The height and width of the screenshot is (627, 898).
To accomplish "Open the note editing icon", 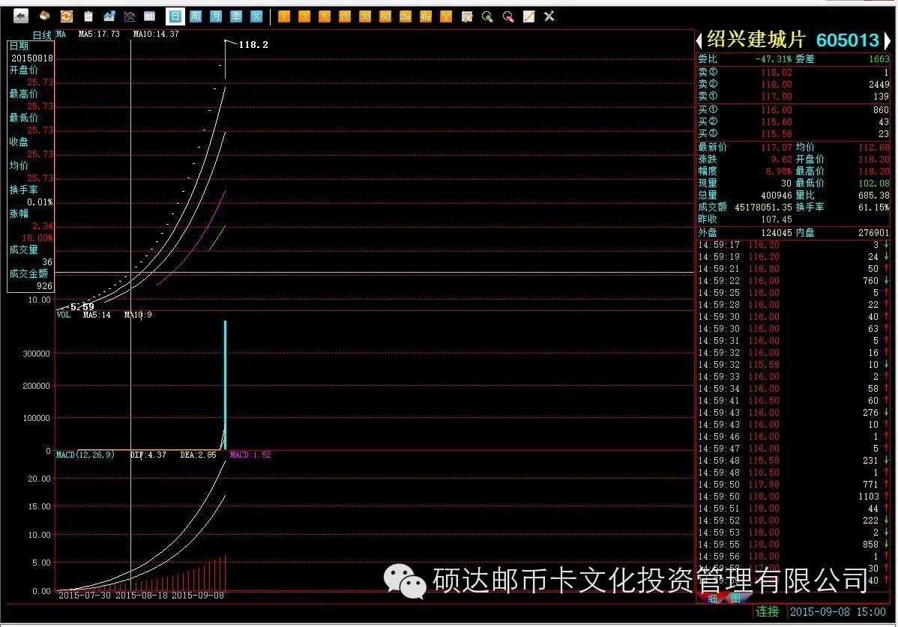I will point(528,16).
